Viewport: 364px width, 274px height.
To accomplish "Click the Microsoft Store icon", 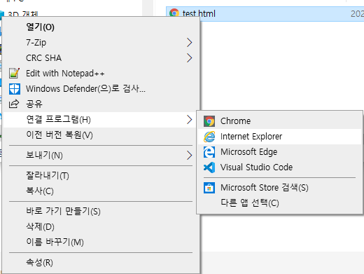I will tap(209, 188).
